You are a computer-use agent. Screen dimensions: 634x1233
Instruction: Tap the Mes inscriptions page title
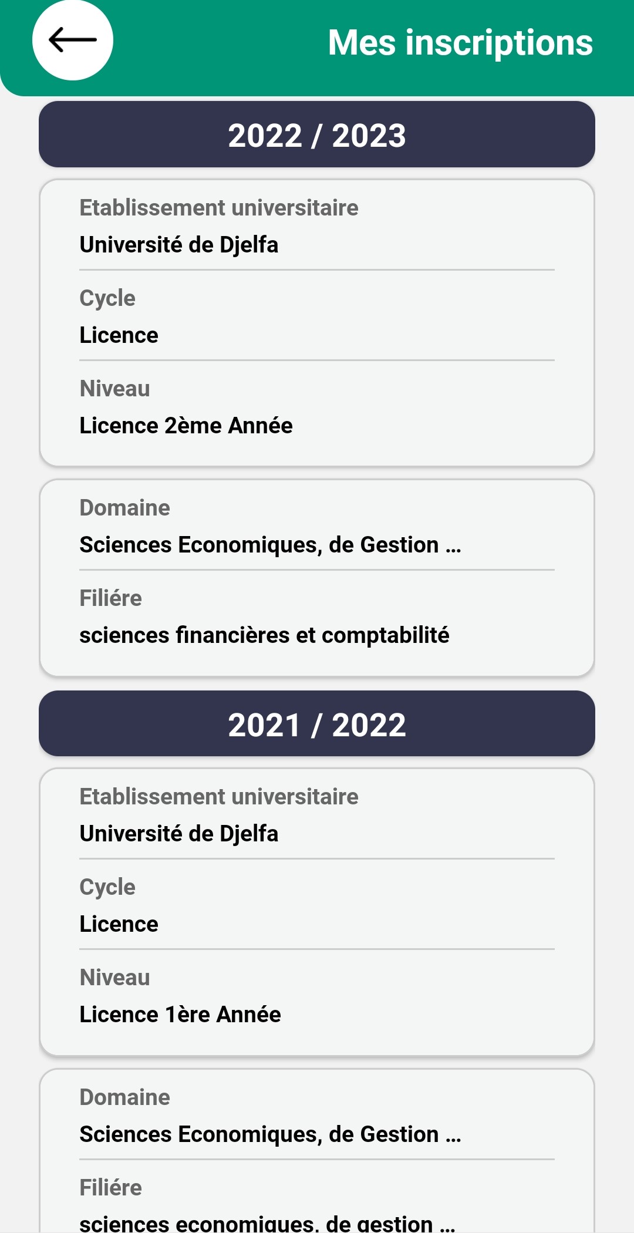pos(460,43)
